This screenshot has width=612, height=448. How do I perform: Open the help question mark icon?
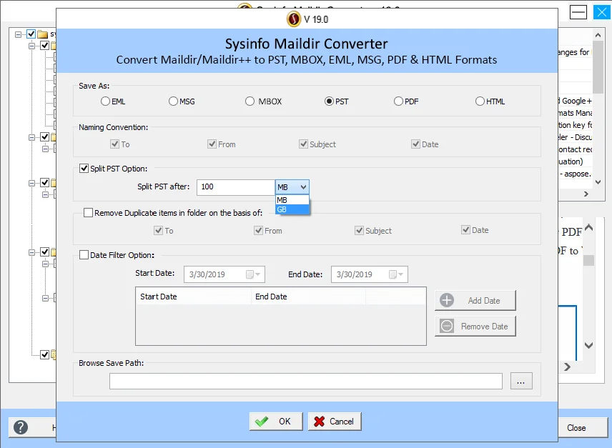coord(21,427)
